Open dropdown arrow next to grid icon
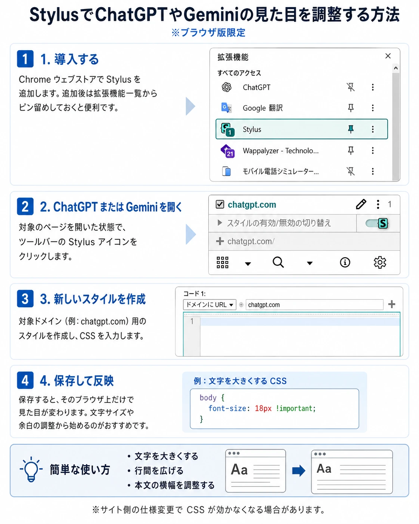Viewport: 419px width, 524px height. (x=248, y=263)
